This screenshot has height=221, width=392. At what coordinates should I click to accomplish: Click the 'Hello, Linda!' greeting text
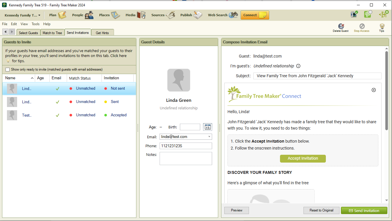[239, 112]
